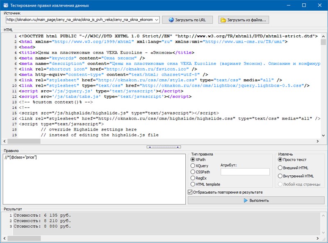Viewport: 328px width, 243px height.
Task: Click HTML pane scroll left arrow
Action: (5, 141)
